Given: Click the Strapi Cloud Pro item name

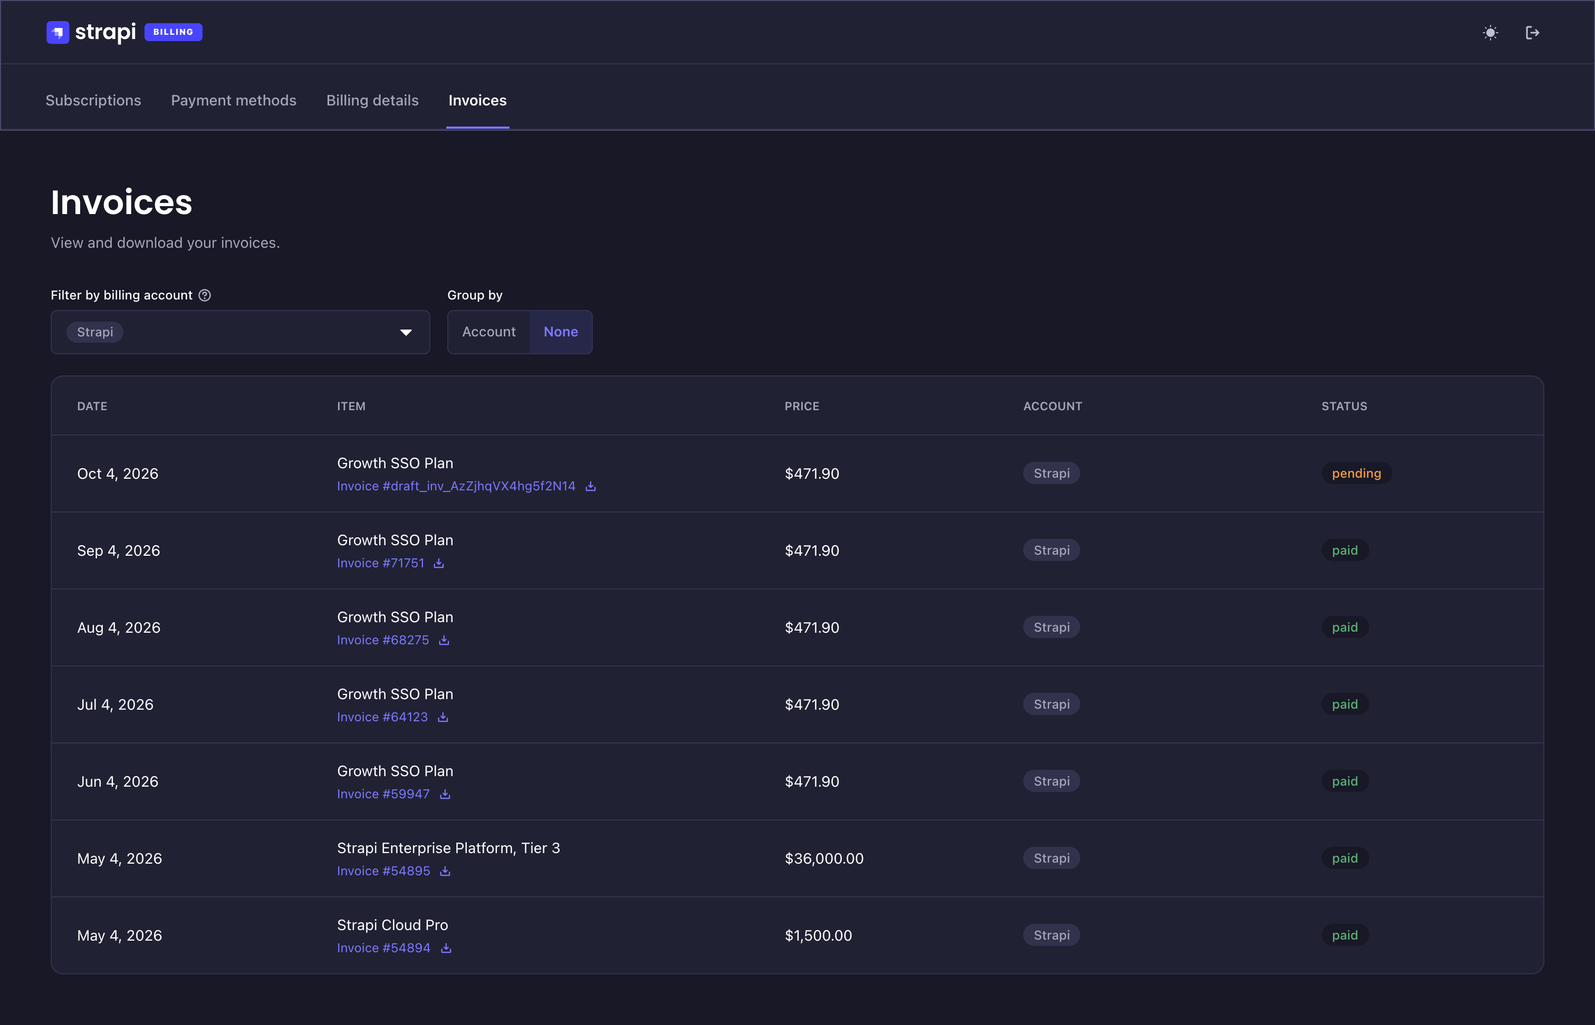Looking at the screenshot, I should [392, 925].
